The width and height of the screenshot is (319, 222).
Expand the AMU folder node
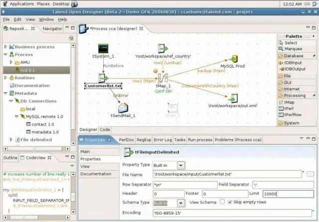11,62
